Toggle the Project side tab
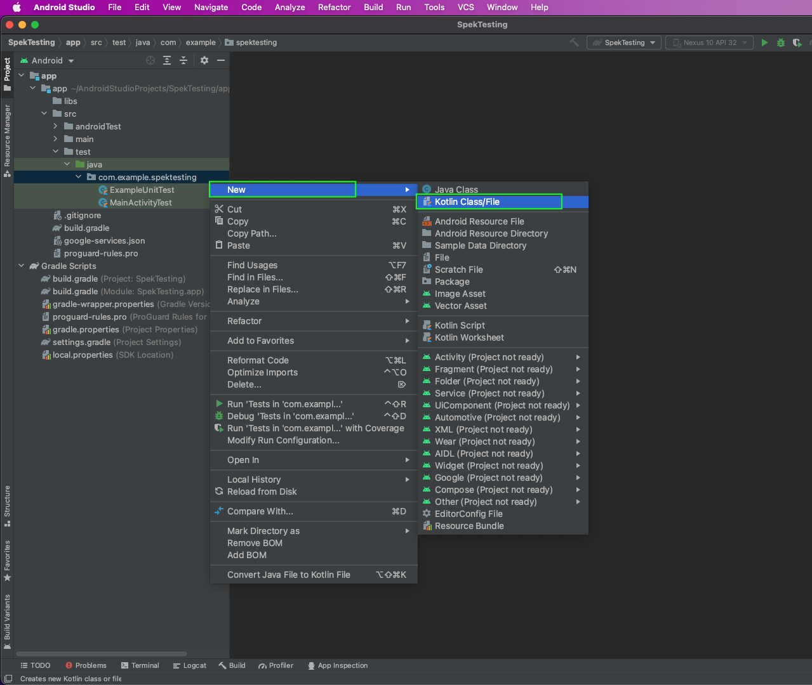Image resolution: width=812 pixels, height=685 pixels. [x=7, y=74]
